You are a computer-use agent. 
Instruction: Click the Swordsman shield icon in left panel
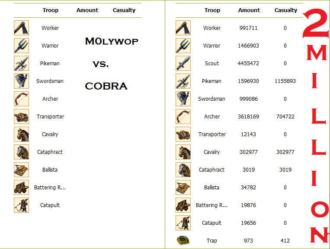tap(21, 81)
